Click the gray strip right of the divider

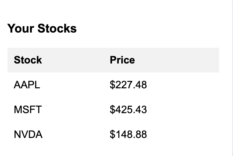click(233, 77)
